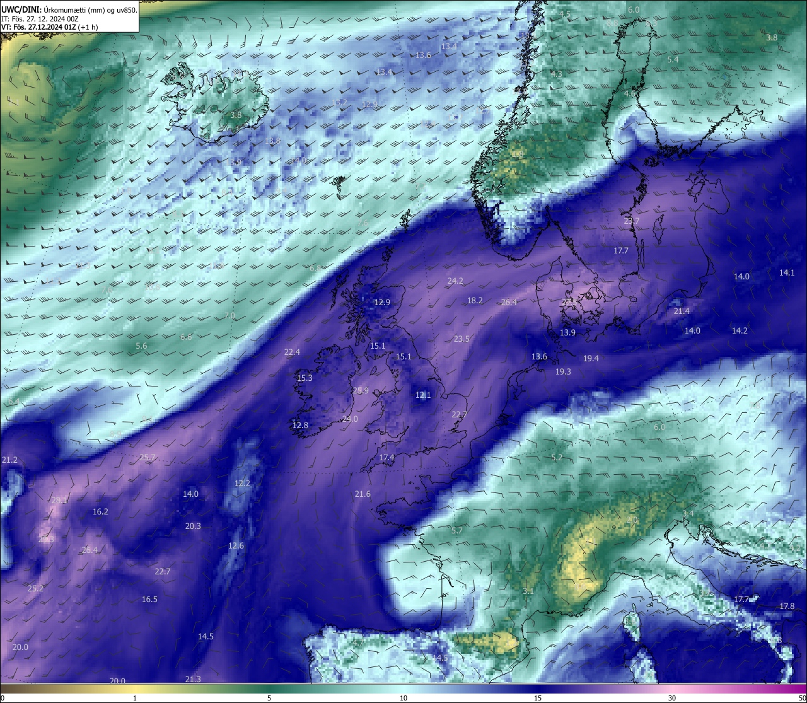The width and height of the screenshot is (807, 703).
Task: Click the 21.3 value label
Action: pos(193,678)
